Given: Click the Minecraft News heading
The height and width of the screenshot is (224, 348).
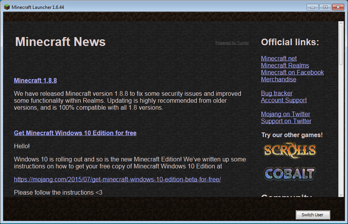Looking at the screenshot, I should click(x=60, y=42).
